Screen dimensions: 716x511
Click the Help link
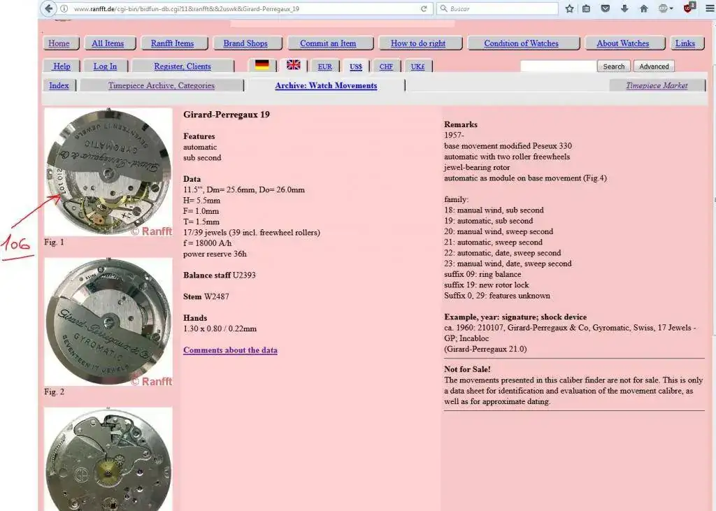pos(62,66)
